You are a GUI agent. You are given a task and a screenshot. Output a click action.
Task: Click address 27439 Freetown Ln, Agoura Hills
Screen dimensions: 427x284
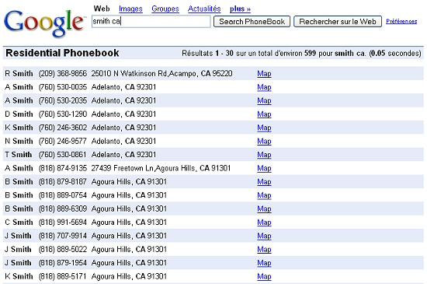(161, 168)
